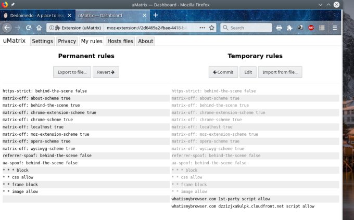
Task: Open the puzzle-piece extension icon
Action: point(289,28)
